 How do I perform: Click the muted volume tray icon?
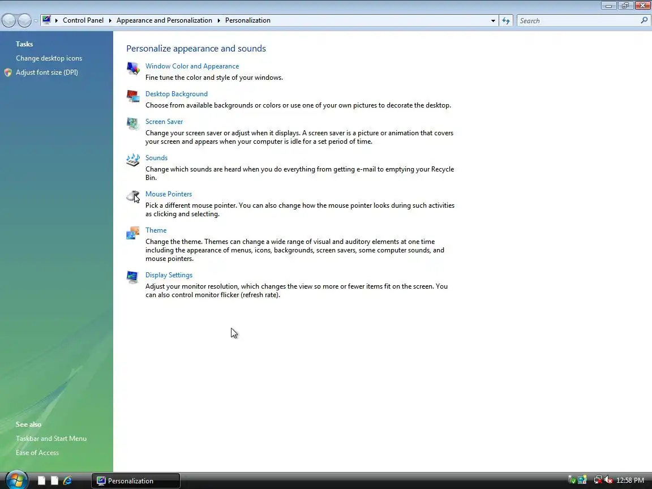coord(608,481)
